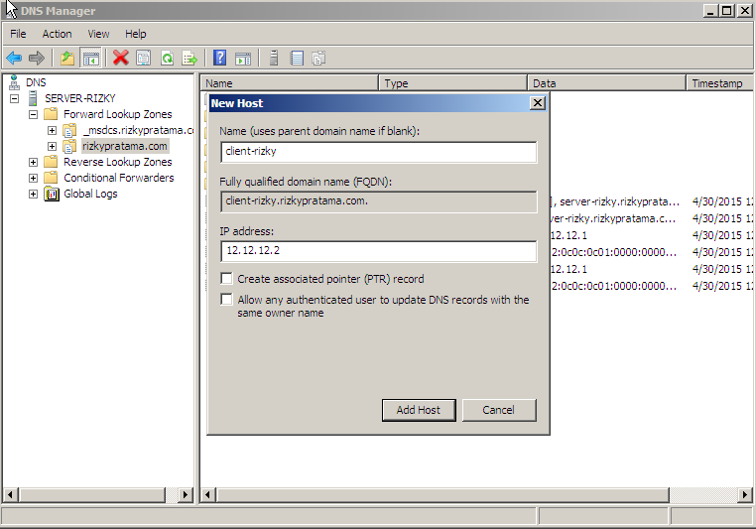Click the Export List icon

189,59
